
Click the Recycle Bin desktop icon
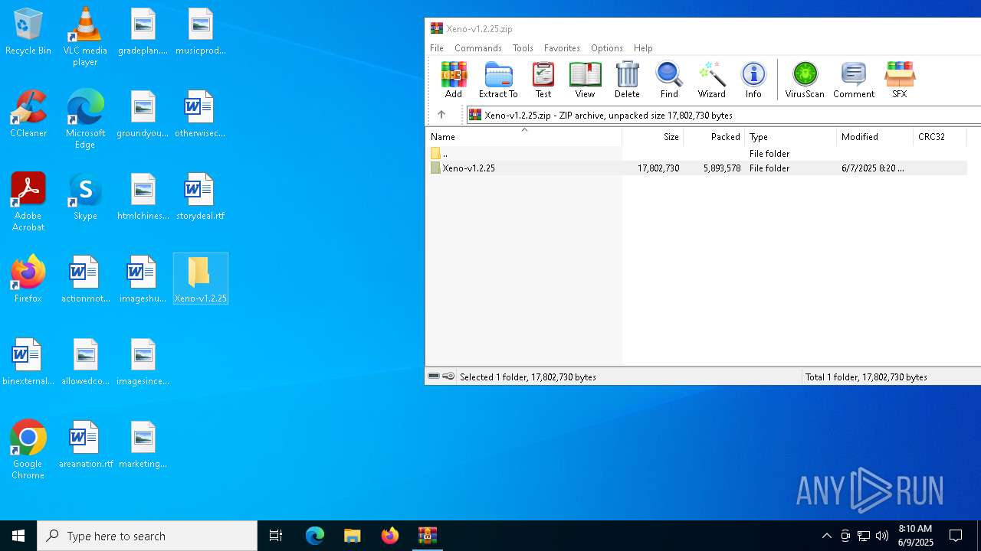[28, 32]
